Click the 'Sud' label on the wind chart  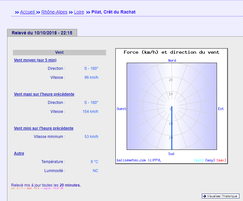(x=171, y=154)
